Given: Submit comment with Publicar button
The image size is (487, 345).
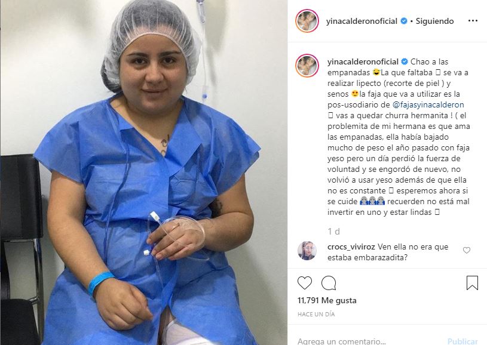Looking at the screenshot, I should point(463,341).
